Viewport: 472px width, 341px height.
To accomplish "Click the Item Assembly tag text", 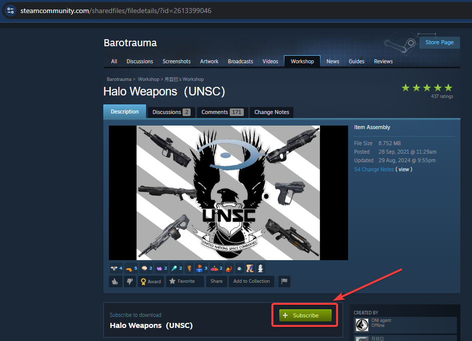I will point(372,127).
